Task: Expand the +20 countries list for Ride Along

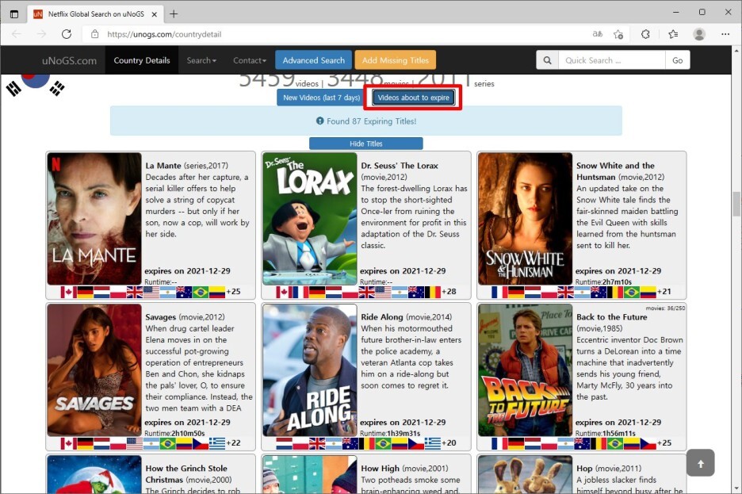Action: tap(449, 443)
